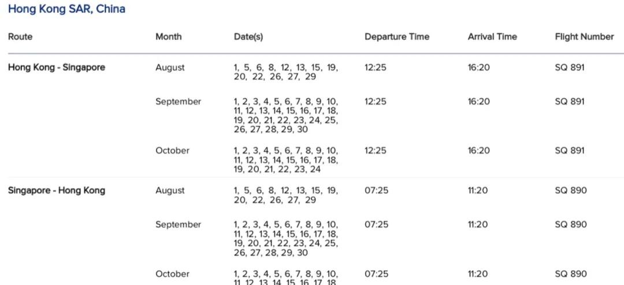Image resolution: width=624 pixels, height=285 pixels.
Task: Click SQ 890 in Singapore - Hong Kong August row
Action: pos(570,190)
